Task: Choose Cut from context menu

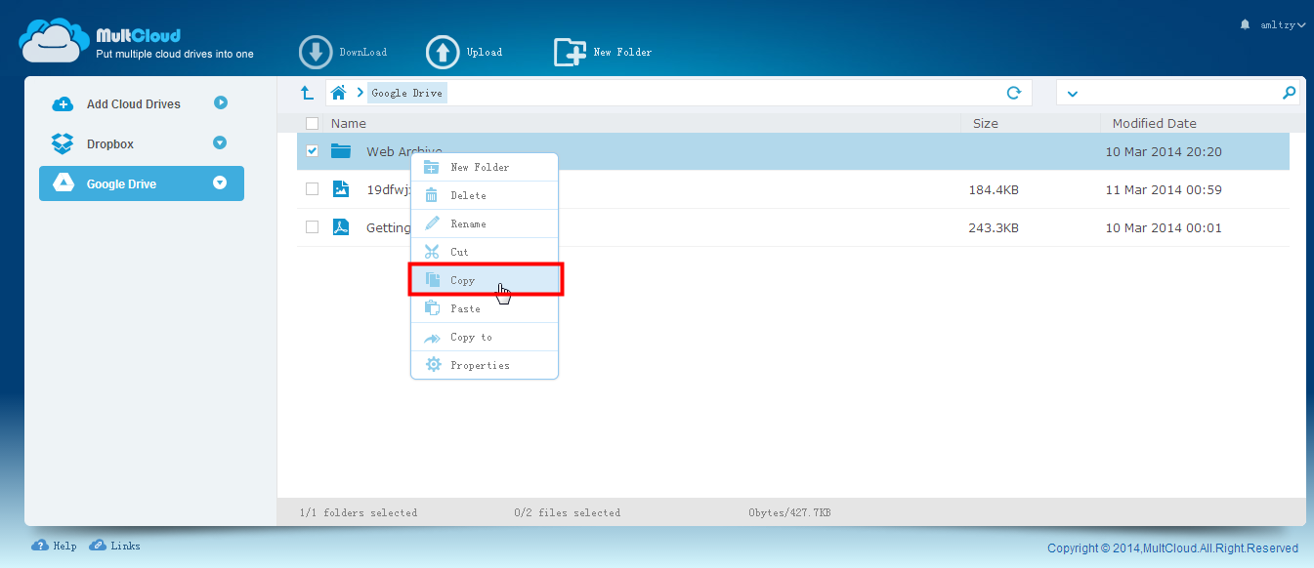Action: 485,252
